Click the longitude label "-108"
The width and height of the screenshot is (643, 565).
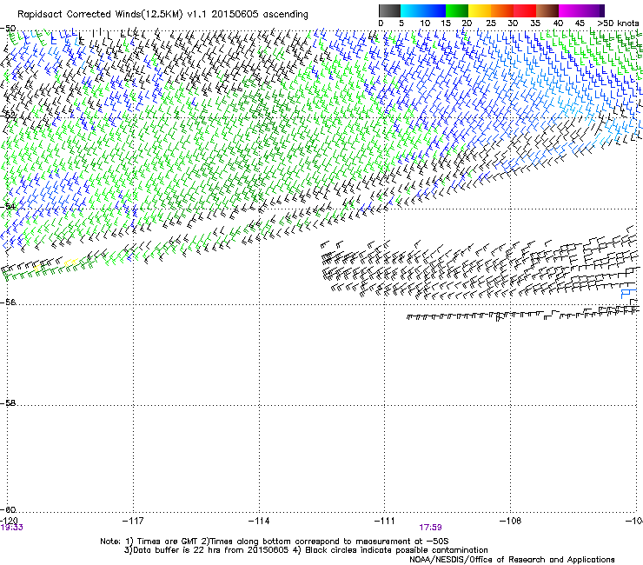point(511,521)
